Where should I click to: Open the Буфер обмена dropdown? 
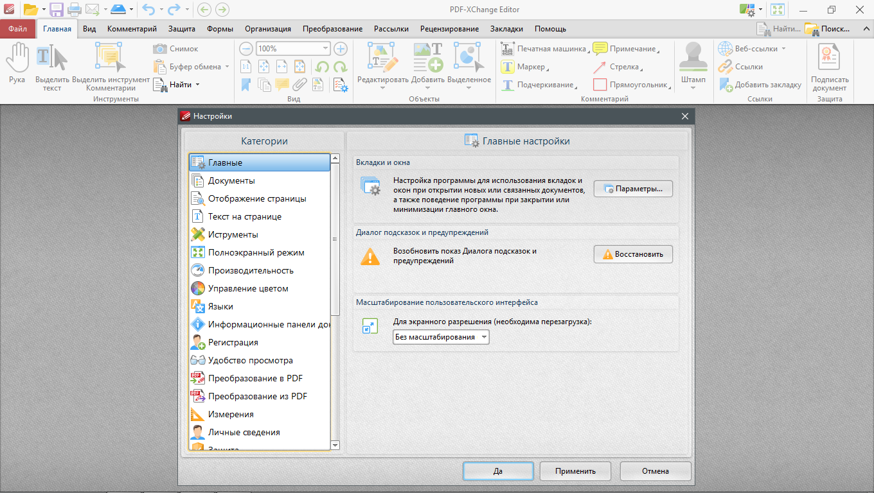[x=227, y=67]
